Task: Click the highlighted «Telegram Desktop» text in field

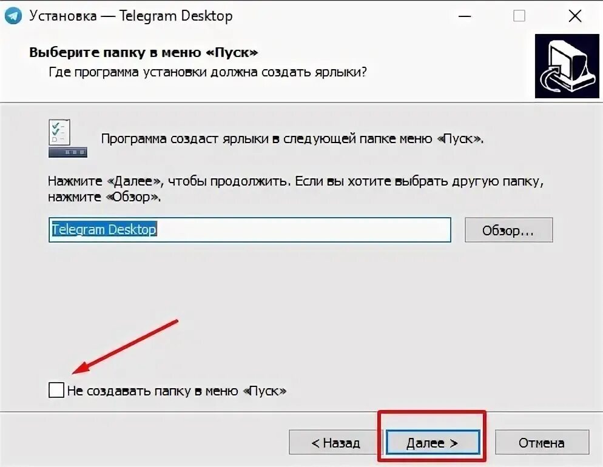Action: (x=104, y=229)
